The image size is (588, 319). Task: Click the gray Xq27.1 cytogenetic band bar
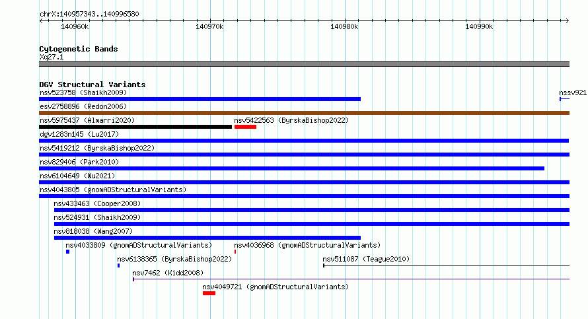tap(304, 64)
